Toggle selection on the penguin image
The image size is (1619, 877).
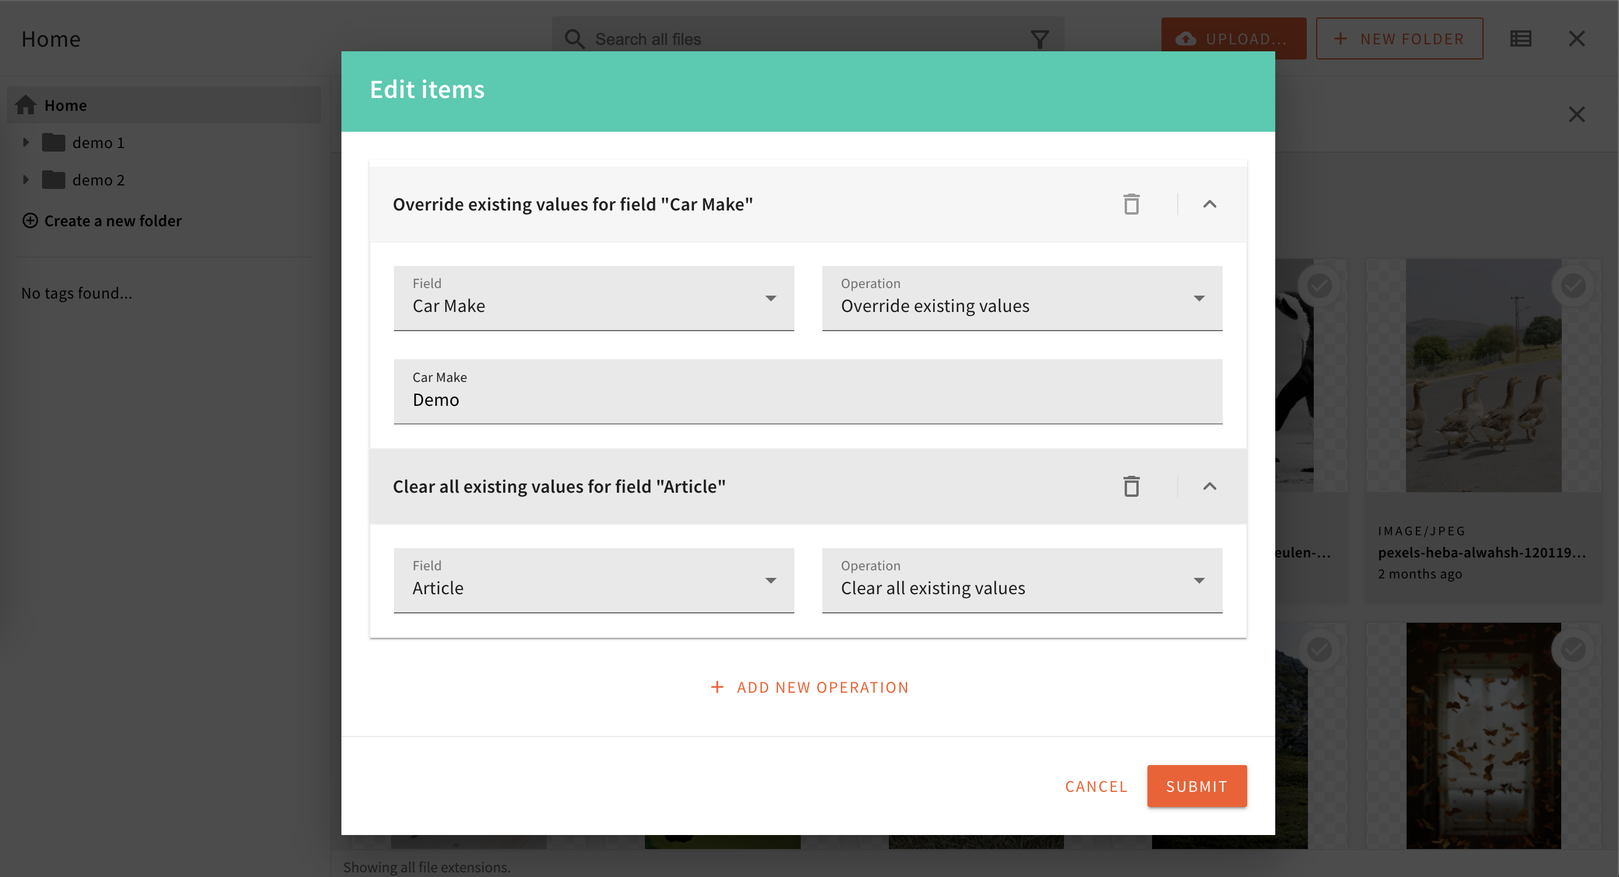(1320, 286)
